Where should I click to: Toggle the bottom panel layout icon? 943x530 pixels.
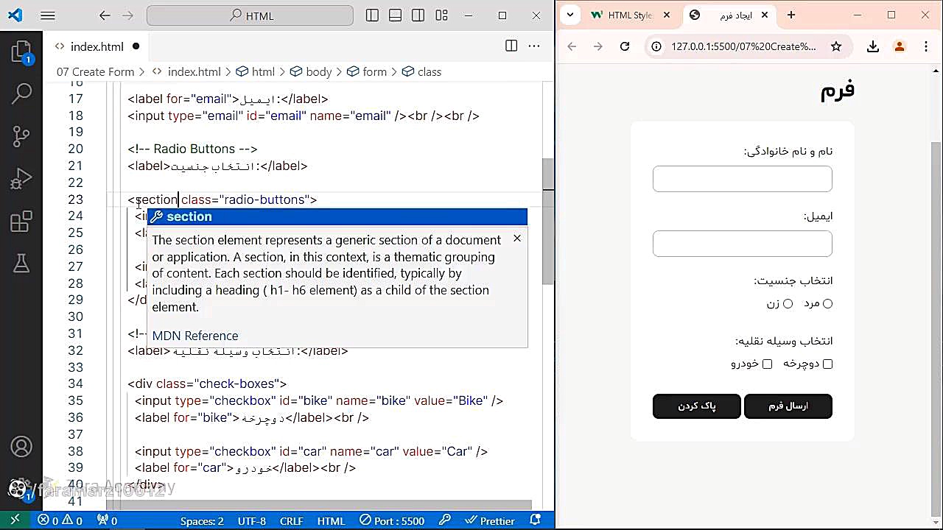[396, 15]
